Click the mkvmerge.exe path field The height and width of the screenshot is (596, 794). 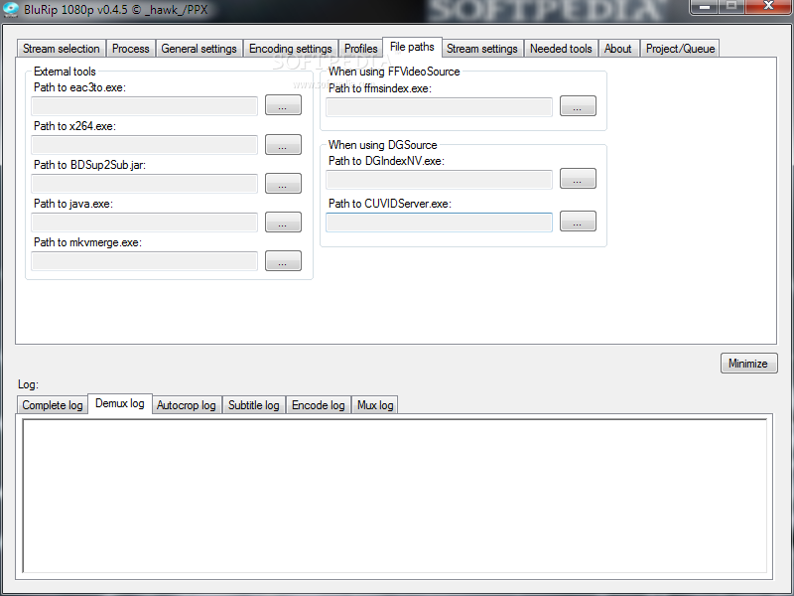coord(144,261)
